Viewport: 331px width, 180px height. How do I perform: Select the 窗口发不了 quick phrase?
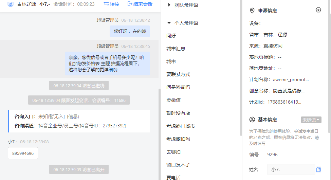[178, 165]
